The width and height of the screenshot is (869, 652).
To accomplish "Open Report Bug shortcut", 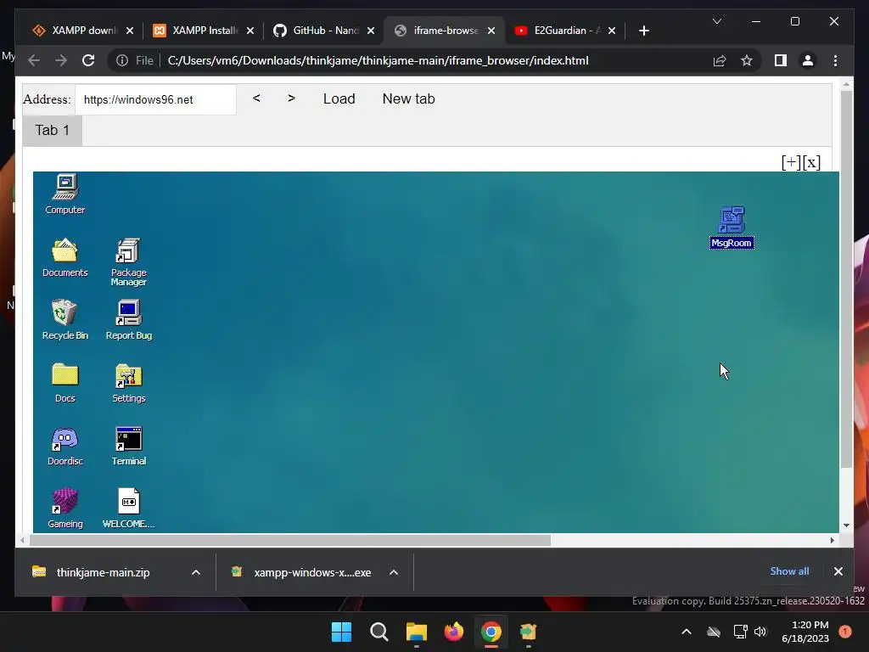I will [129, 319].
